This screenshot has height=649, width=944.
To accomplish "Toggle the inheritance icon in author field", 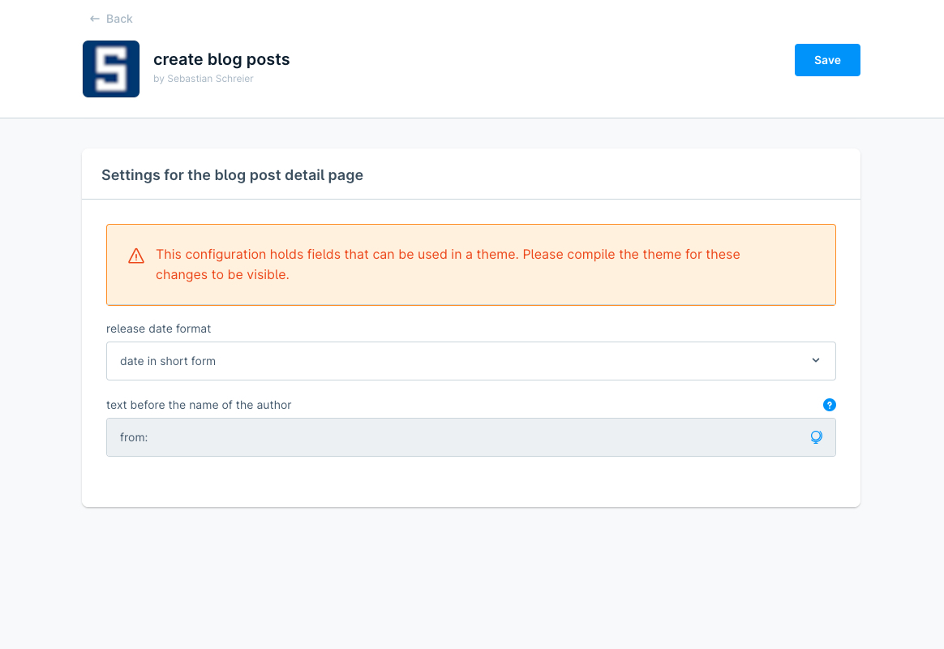I will click(816, 437).
